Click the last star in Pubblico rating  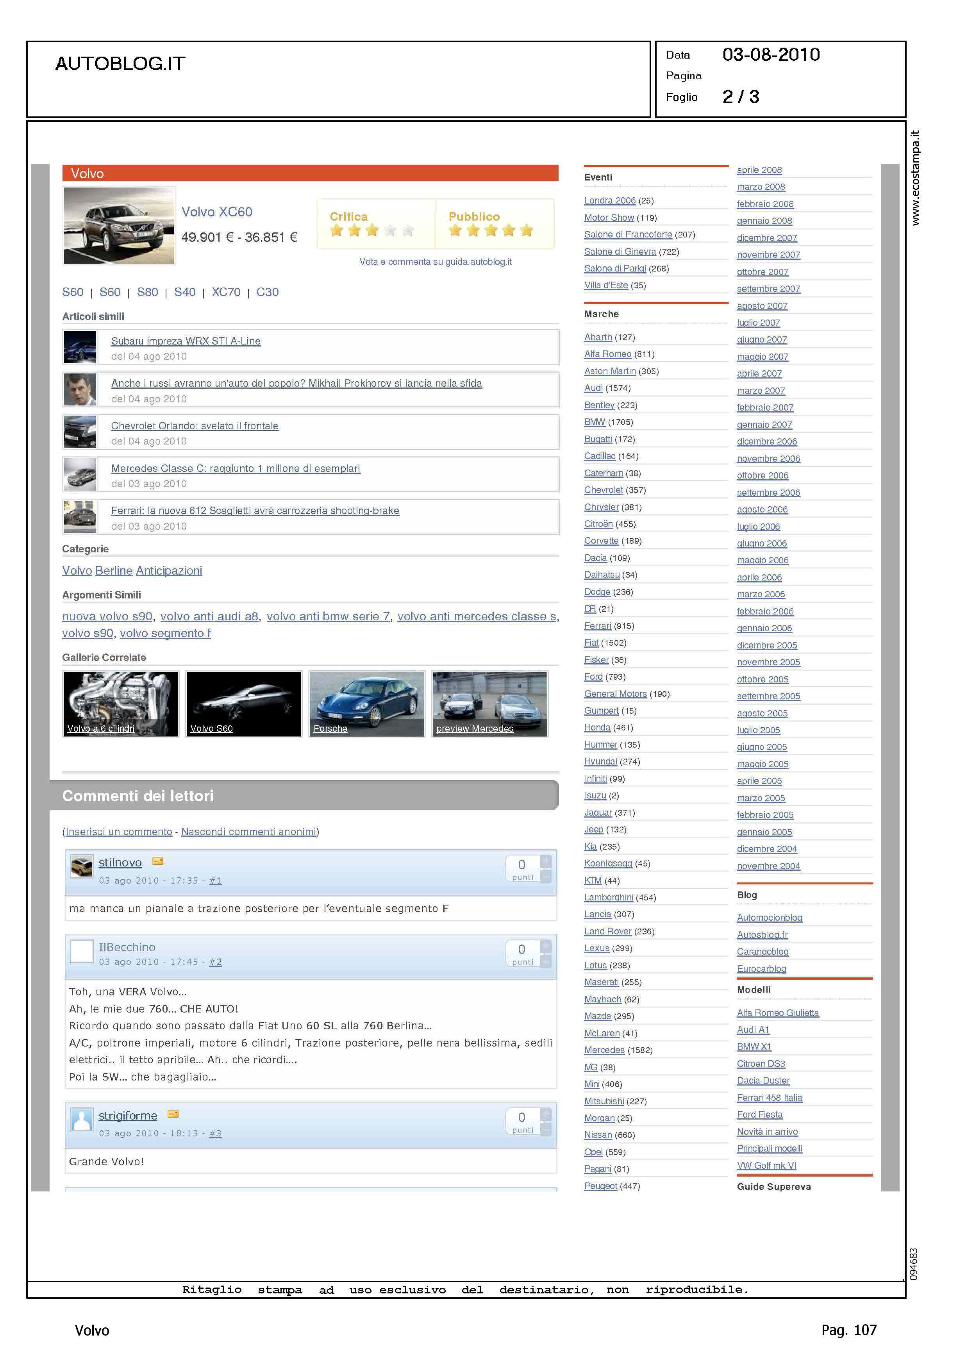[x=527, y=230]
